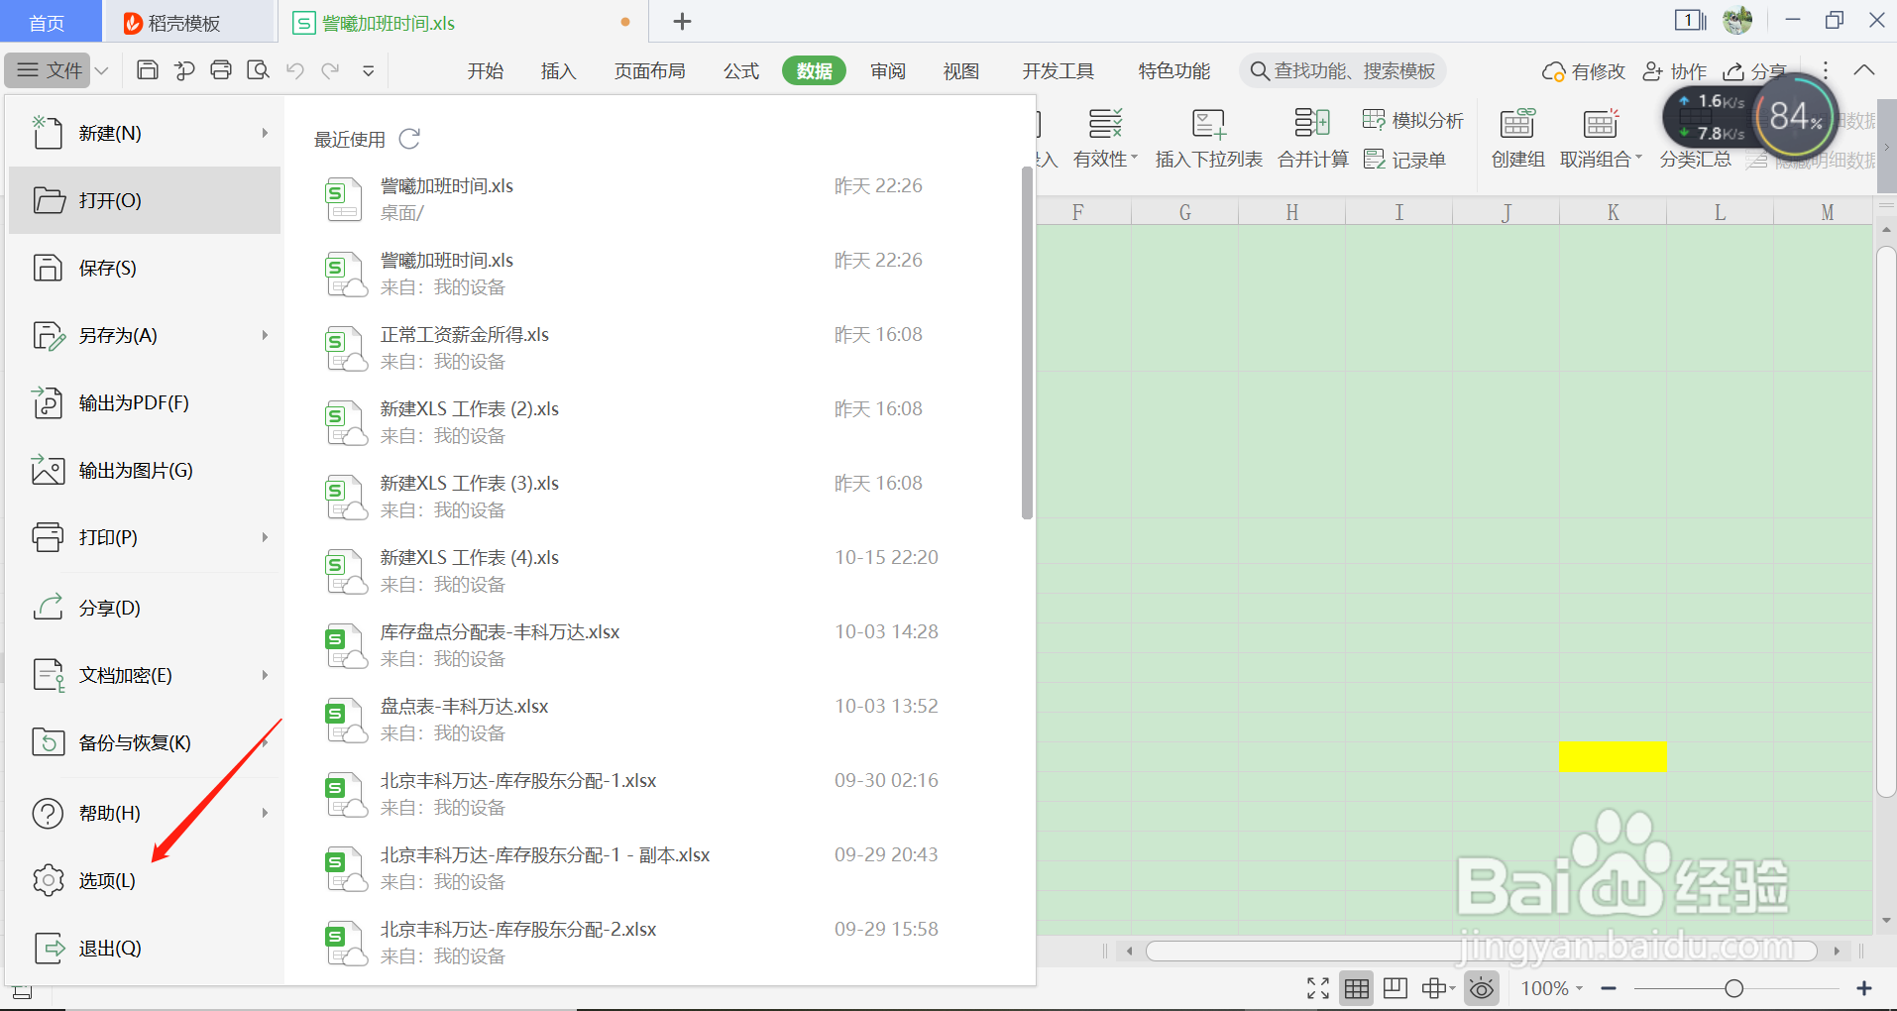Zoom out with the minus button
The height and width of the screenshot is (1011, 1897).
1609,988
